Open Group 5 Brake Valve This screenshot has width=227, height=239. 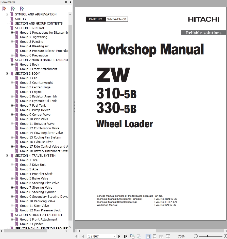coord(34,178)
